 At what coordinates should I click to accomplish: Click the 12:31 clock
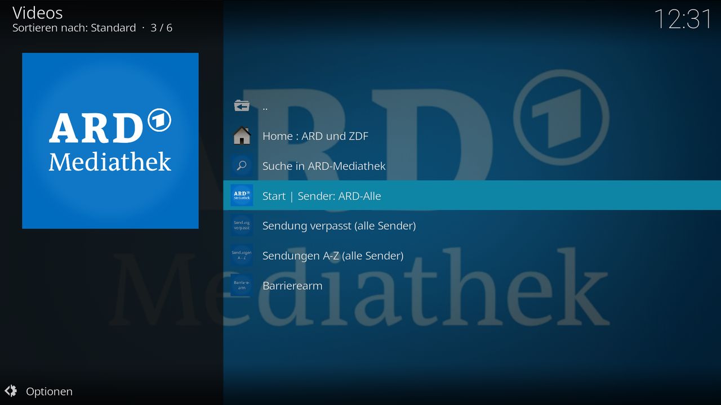[683, 19]
